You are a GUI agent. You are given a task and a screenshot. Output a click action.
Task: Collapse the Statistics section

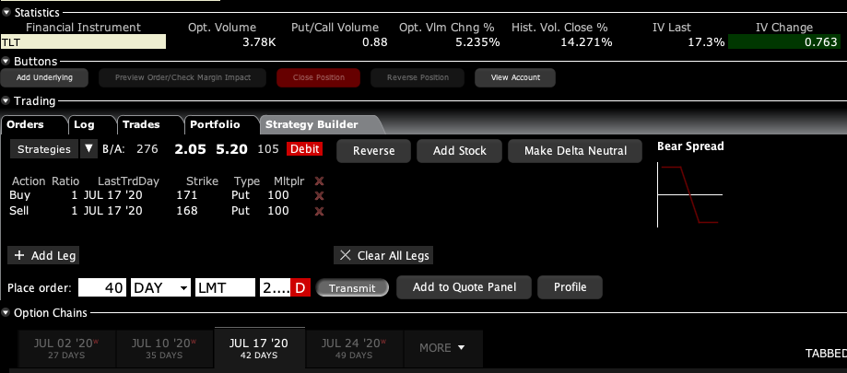pyautogui.click(x=7, y=13)
